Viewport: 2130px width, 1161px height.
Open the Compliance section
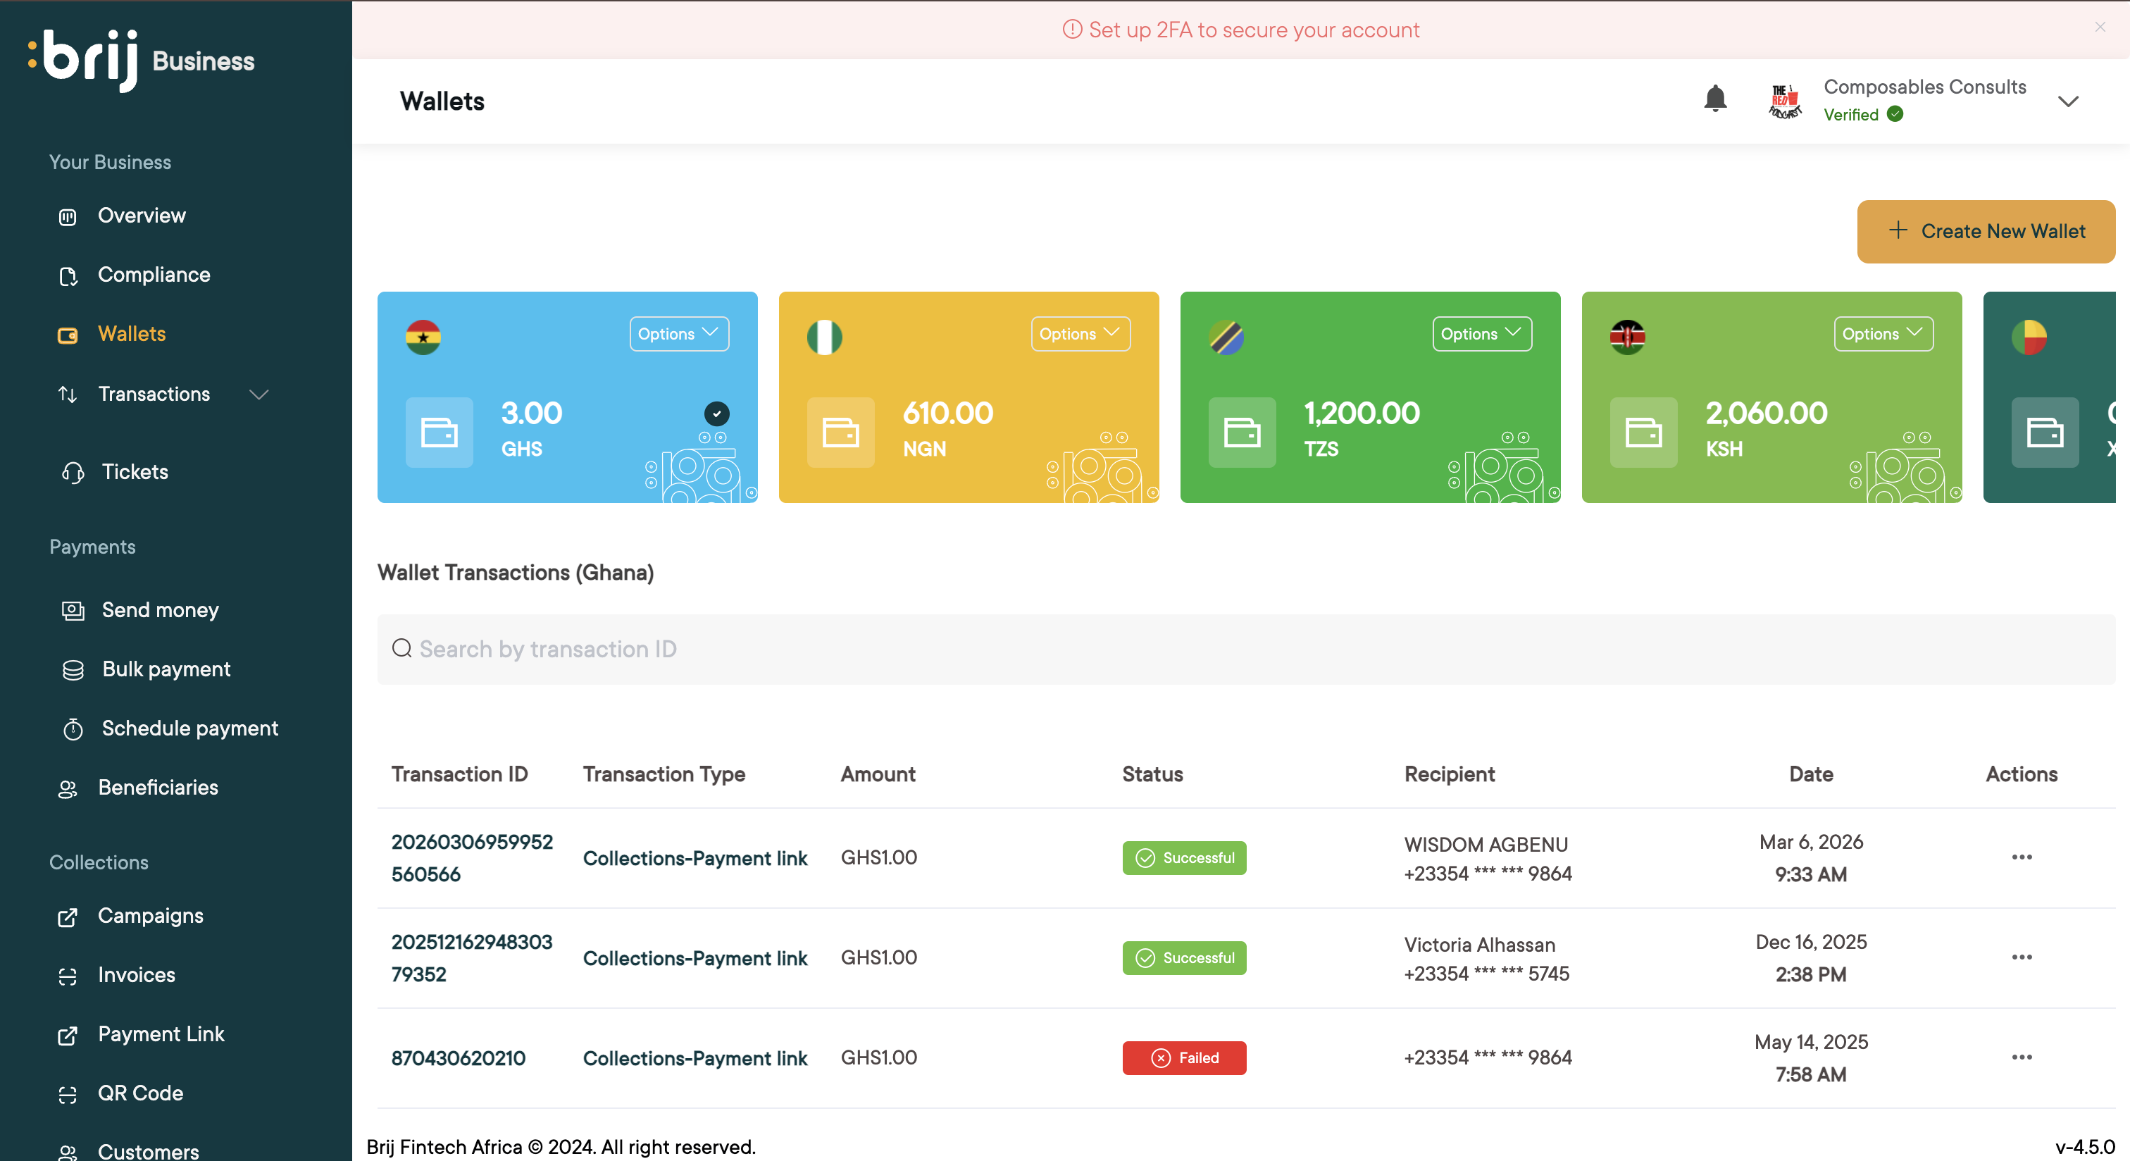pos(153,275)
